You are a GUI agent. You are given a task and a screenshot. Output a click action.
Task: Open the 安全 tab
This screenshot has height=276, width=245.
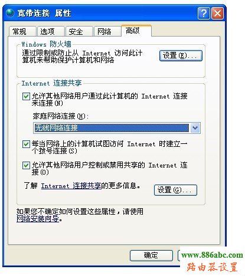pyautogui.click(x=79, y=31)
